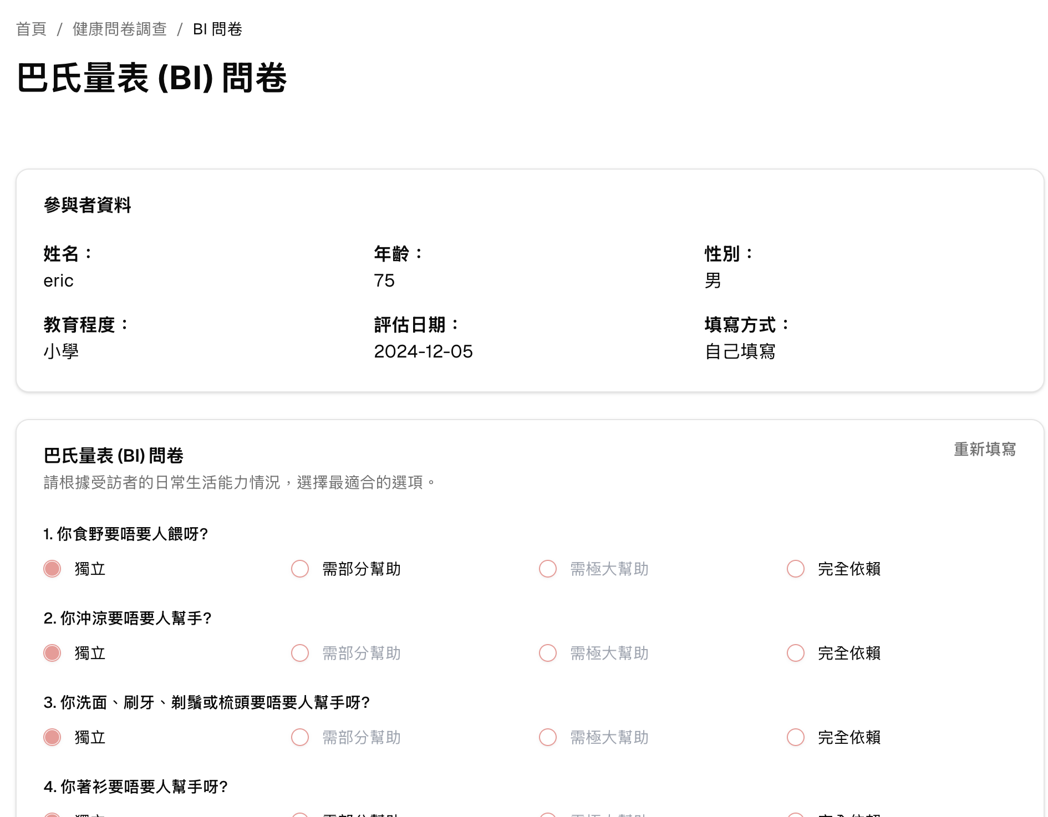Open the BI 問卷 breadcrumb item
Viewport: 1048px width, 817px height.
click(218, 29)
